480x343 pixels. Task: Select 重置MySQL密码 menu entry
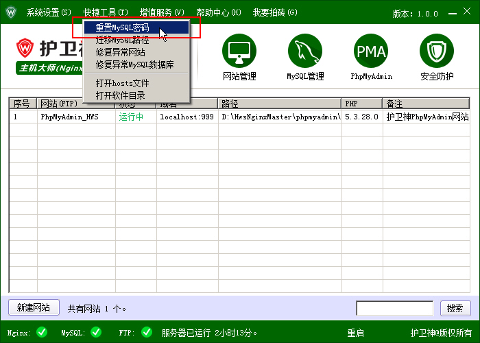tap(136, 27)
